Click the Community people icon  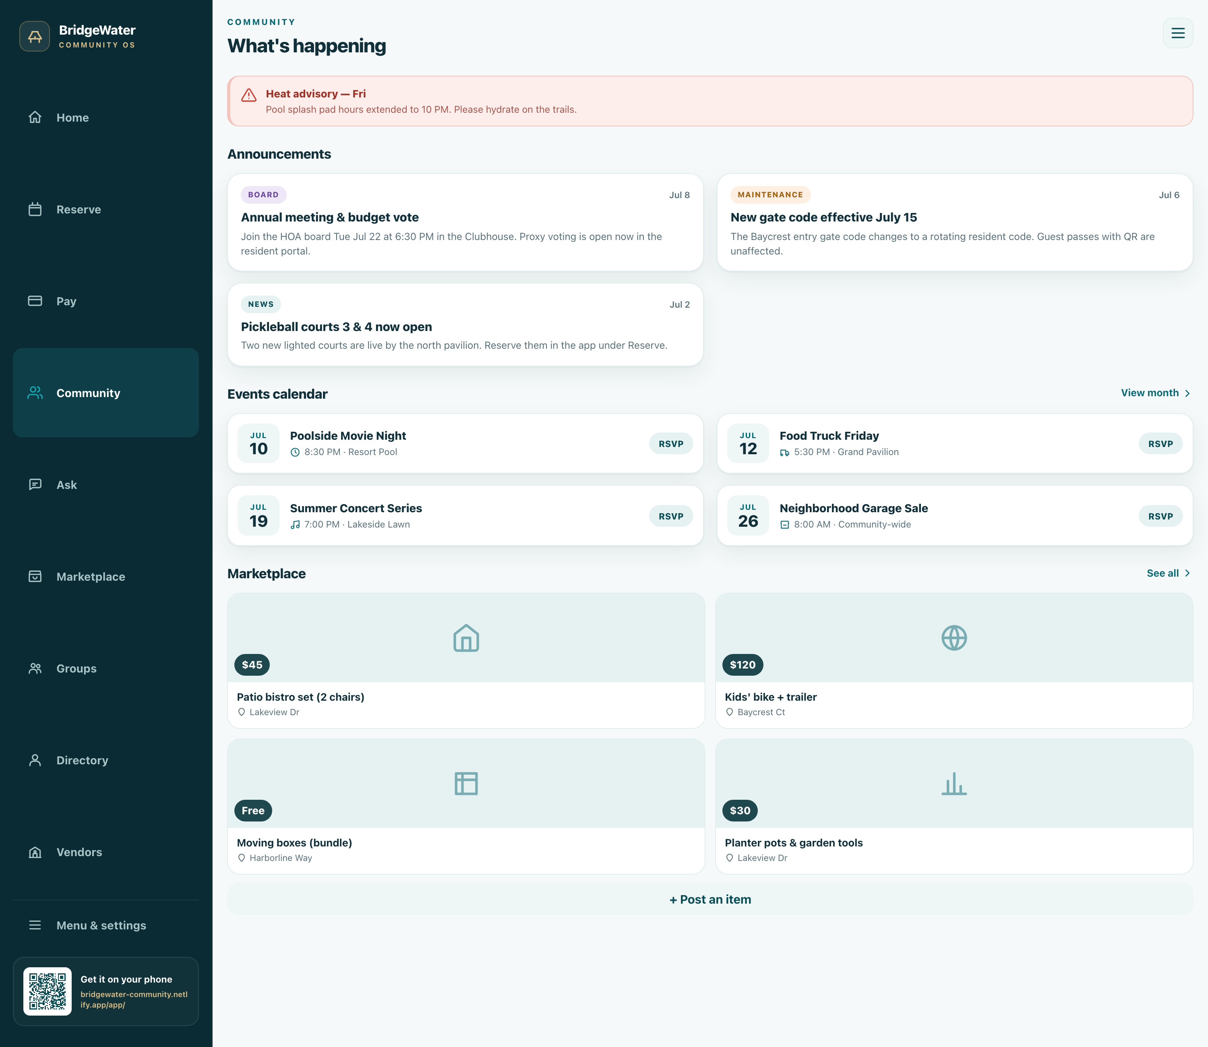click(x=35, y=393)
